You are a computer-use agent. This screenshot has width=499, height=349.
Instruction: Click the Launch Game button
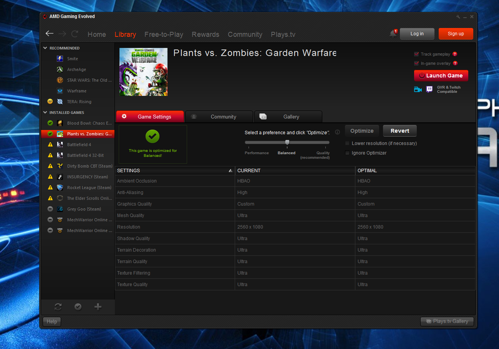441,76
